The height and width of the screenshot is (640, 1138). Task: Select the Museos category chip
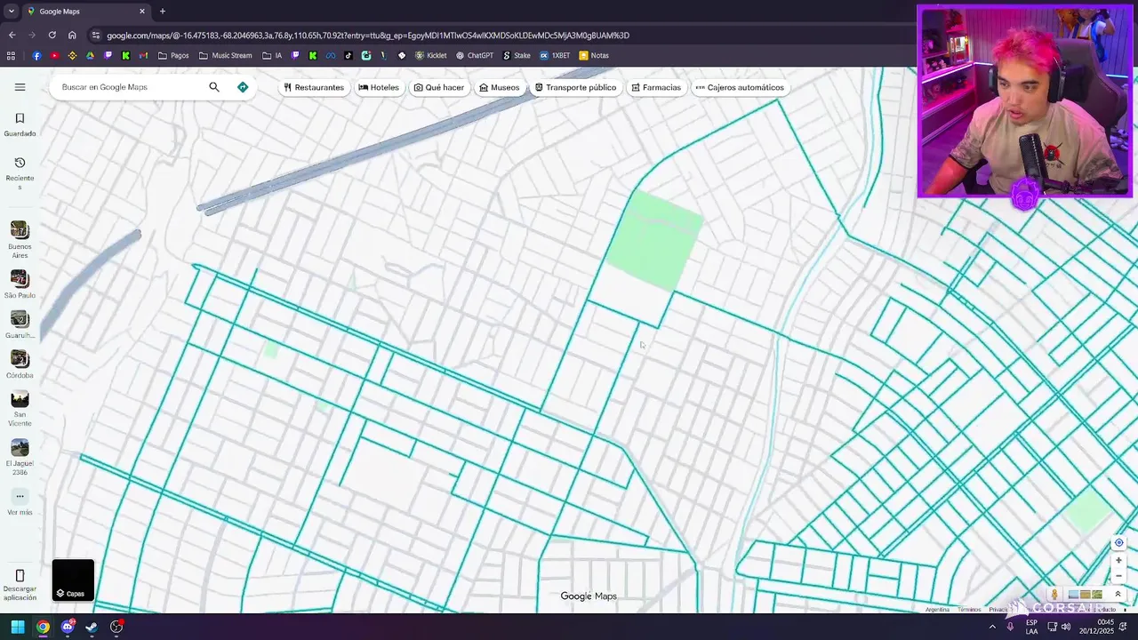(499, 87)
